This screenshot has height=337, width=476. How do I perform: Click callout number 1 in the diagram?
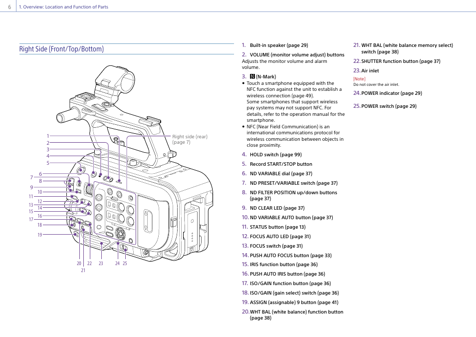click(48, 136)
